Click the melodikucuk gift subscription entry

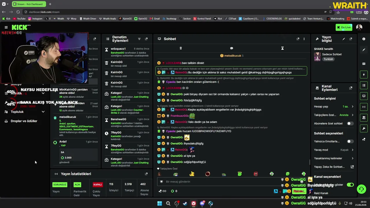coord(76,126)
